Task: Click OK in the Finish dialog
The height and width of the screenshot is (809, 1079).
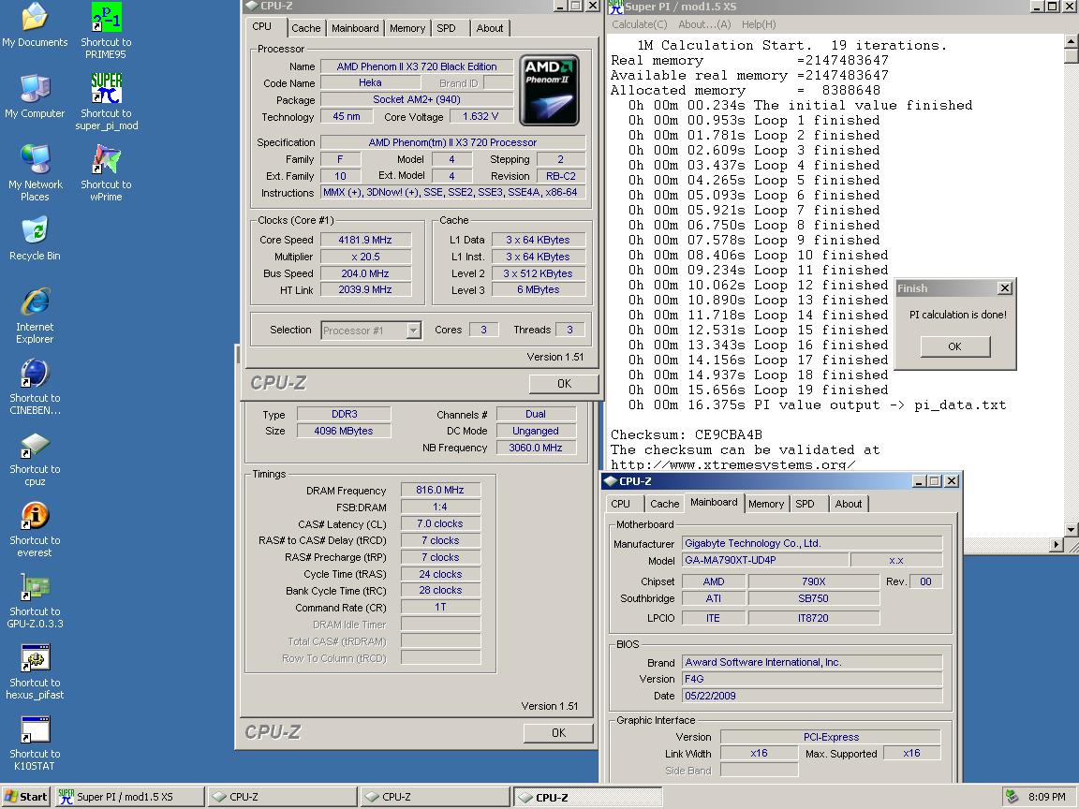Action: [954, 346]
